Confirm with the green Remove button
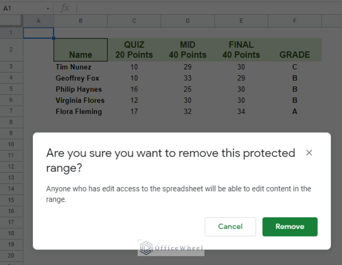The height and width of the screenshot is (265, 342). point(289,227)
